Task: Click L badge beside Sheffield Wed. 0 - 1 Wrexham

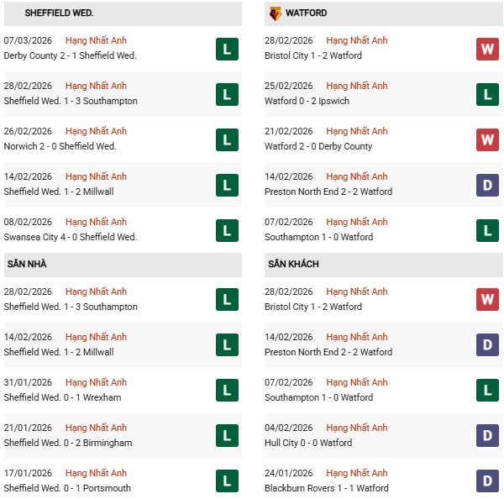Action: point(226,391)
